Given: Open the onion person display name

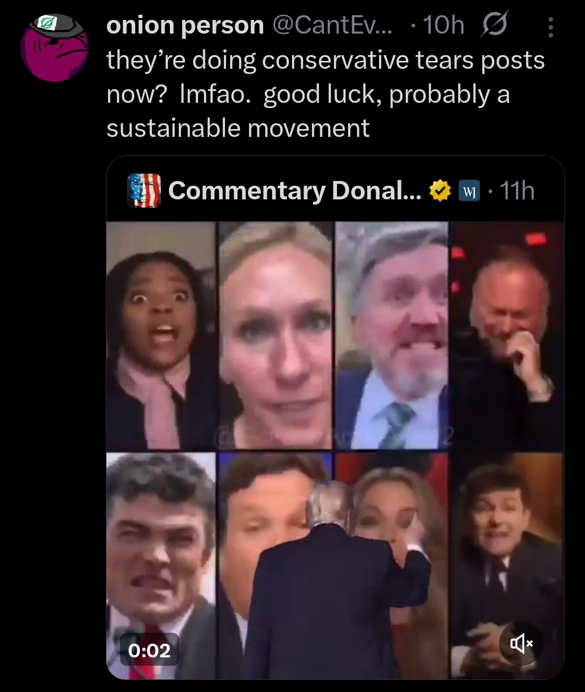Looking at the screenshot, I should (185, 25).
